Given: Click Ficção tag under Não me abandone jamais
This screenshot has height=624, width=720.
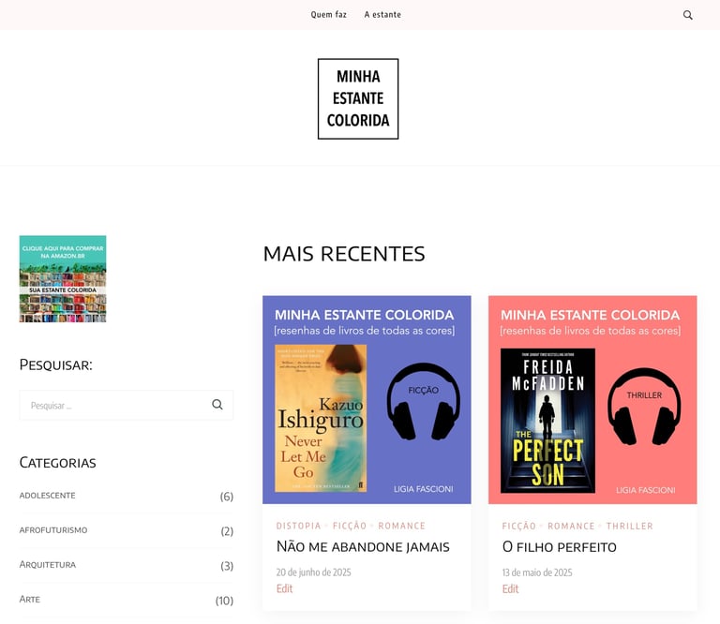Looking at the screenshot, I should click(350, 526).
